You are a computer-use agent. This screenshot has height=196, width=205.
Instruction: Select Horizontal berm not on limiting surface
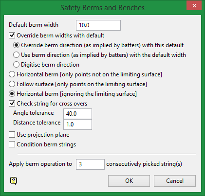[12, 74]
